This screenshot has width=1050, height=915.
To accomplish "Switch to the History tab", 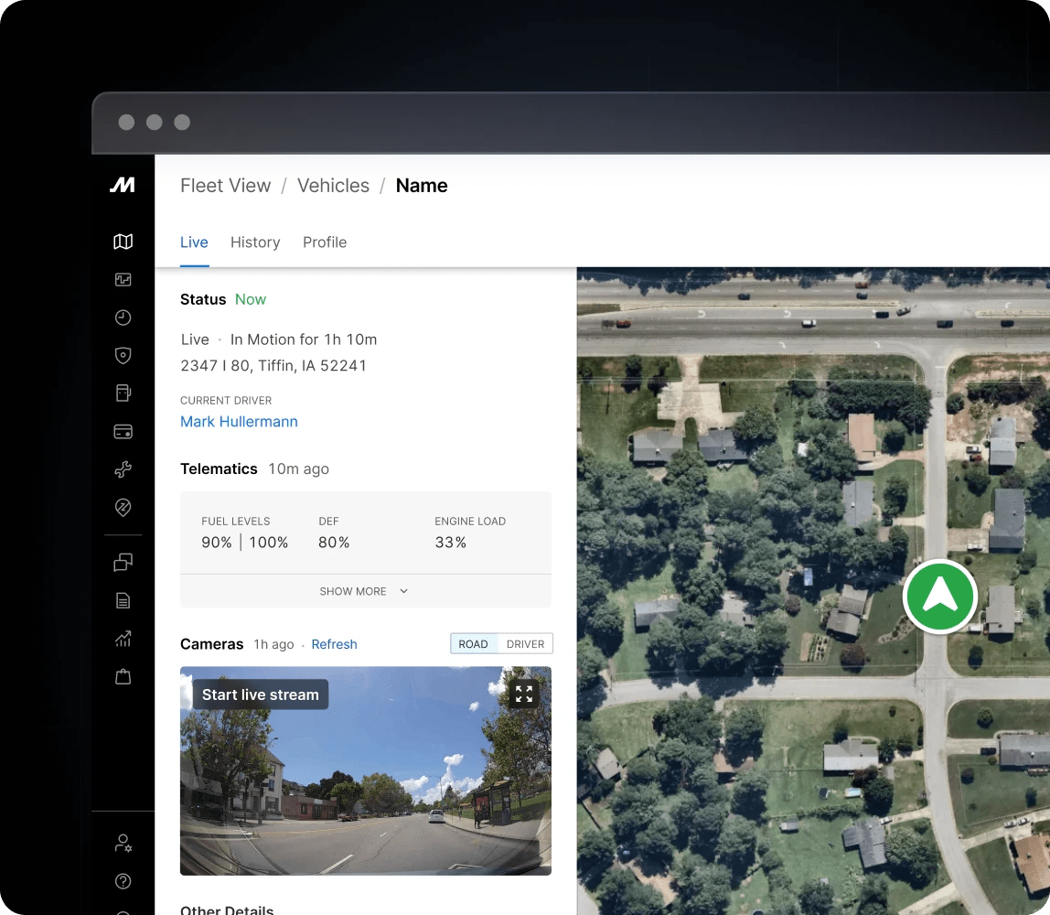I will pyautogui.click(x=255, y=242).
